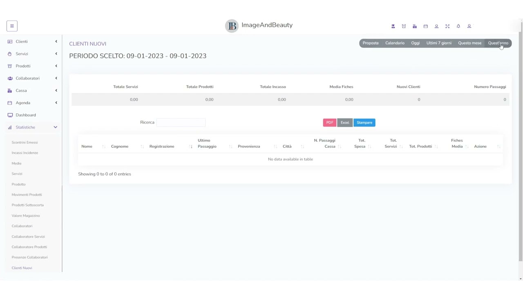The height and width of the screenshot is (294, 523).
Task: Open the calendar icon in top toolbar
Action: click(426, 26)
